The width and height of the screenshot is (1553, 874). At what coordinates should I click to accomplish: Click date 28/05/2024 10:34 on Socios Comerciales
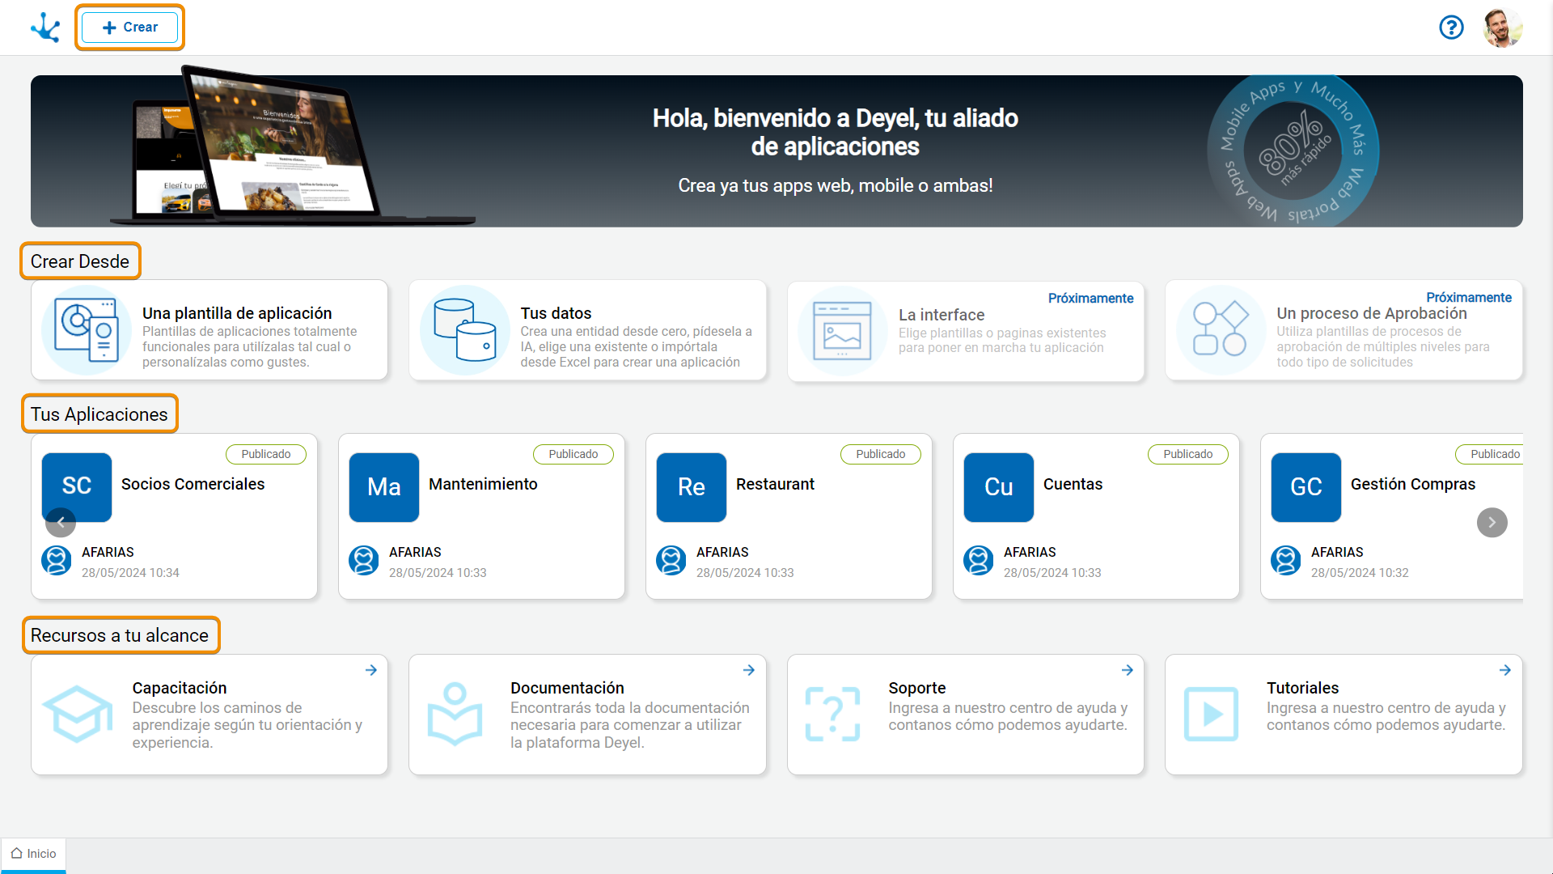click(x=130, y=573)
